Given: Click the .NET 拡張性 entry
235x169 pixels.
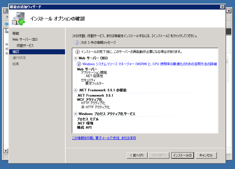Looking at the screenshot, I should tap(94, 76).
